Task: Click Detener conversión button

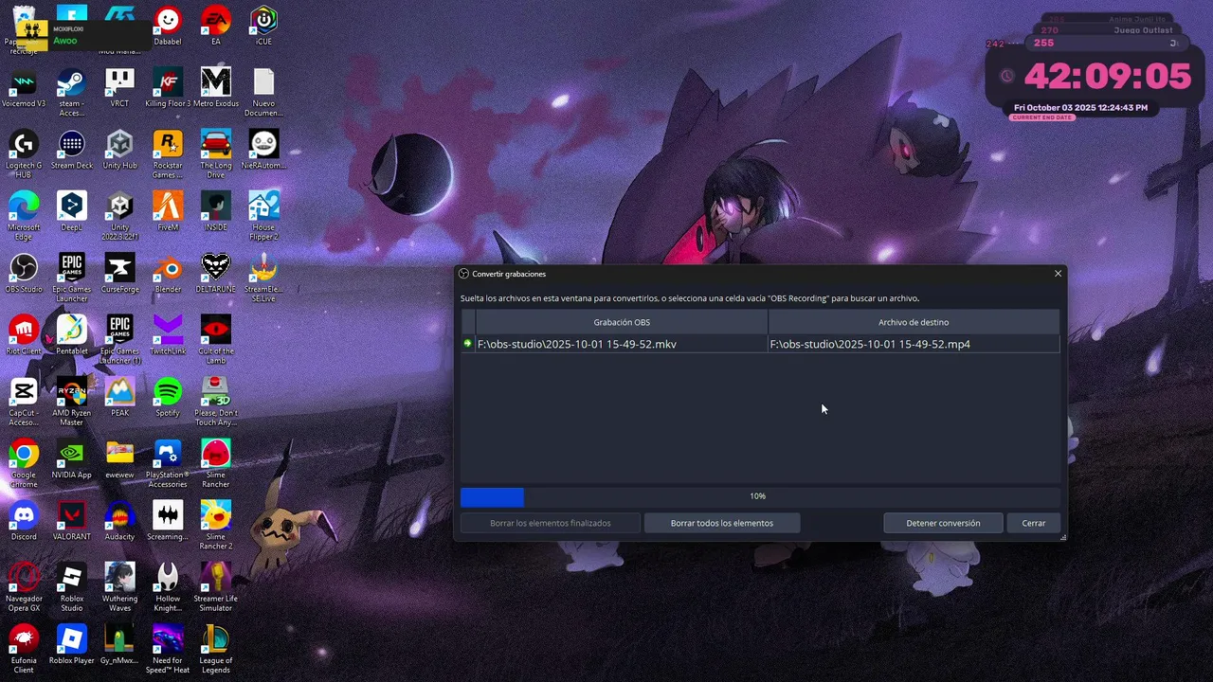Action: [x=943, y=523]
